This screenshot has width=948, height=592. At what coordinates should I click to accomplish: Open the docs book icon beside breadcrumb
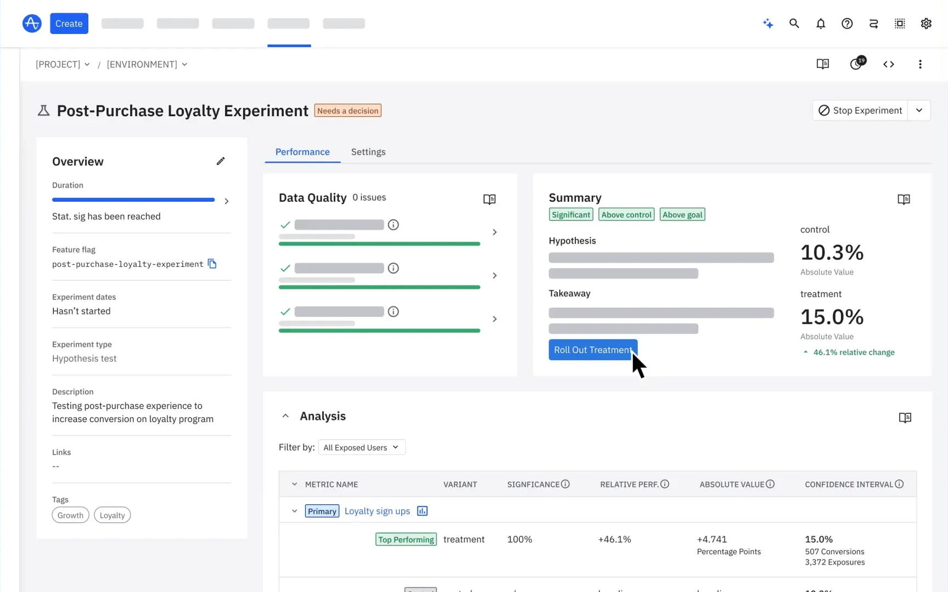(x=822, y=64)
